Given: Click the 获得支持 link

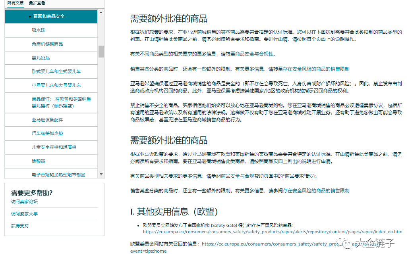Looking at the screenshot, I should [20, 226].
